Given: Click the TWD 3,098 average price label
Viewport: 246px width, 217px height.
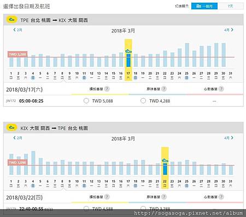Looking at the screenshot, I should (x=17, y=162).
